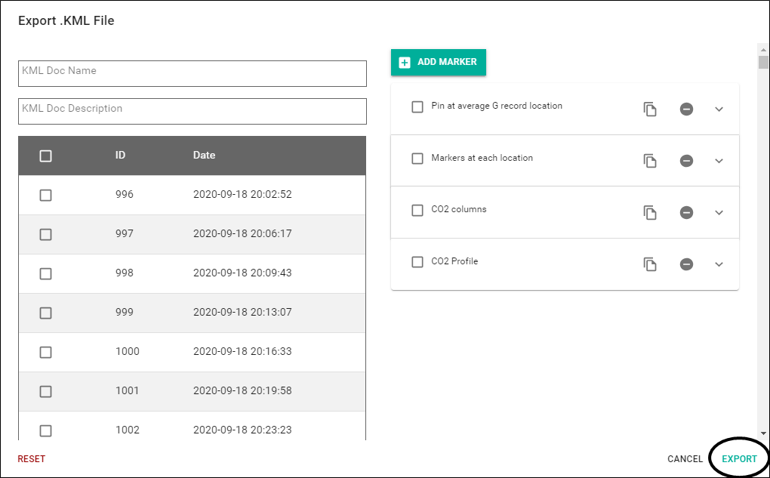Focus the KML Doc Name field
The height and width of the screenshot is (478, 770).
point(192,73)
